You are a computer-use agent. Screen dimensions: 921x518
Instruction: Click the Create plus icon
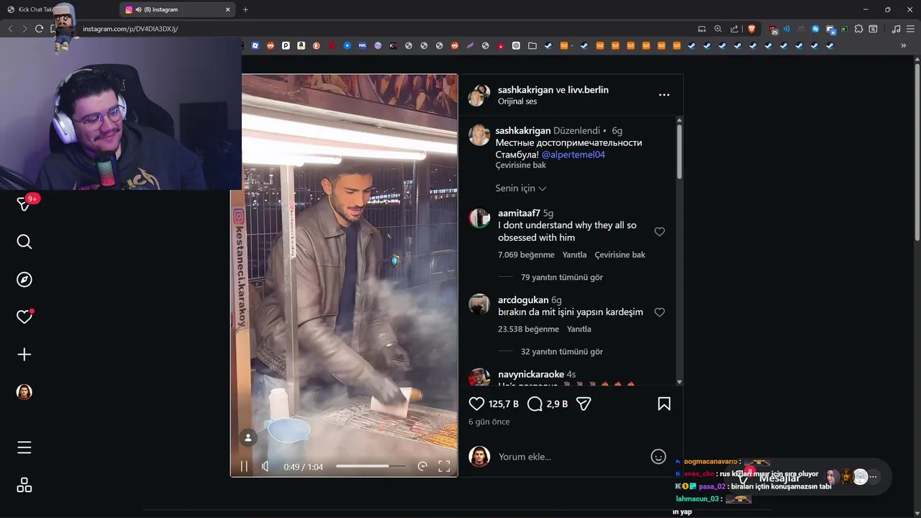pyautogui.click(x=24, y=354)
